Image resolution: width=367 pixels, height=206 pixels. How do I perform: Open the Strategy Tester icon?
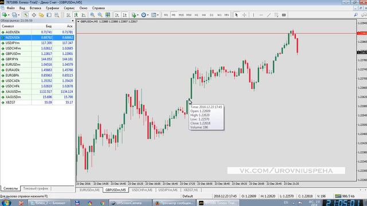(x=57, y=15)
